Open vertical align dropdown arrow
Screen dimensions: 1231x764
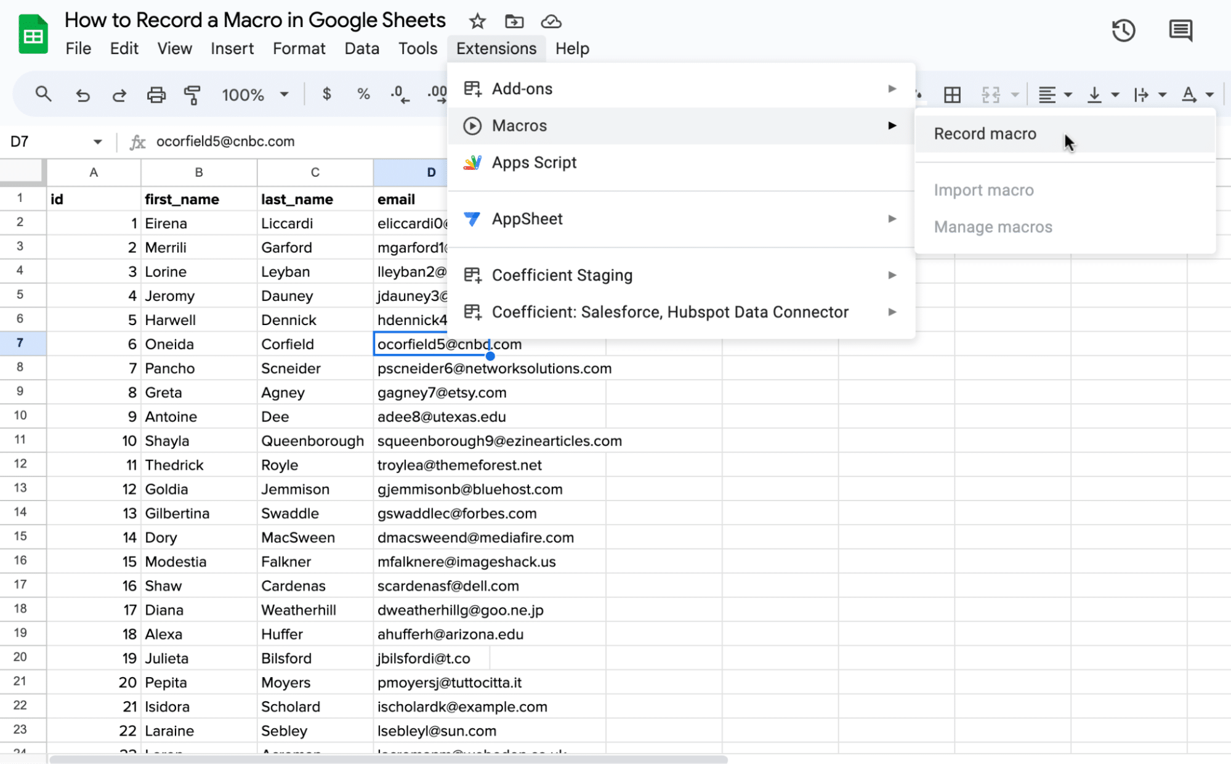(1115, 95)
